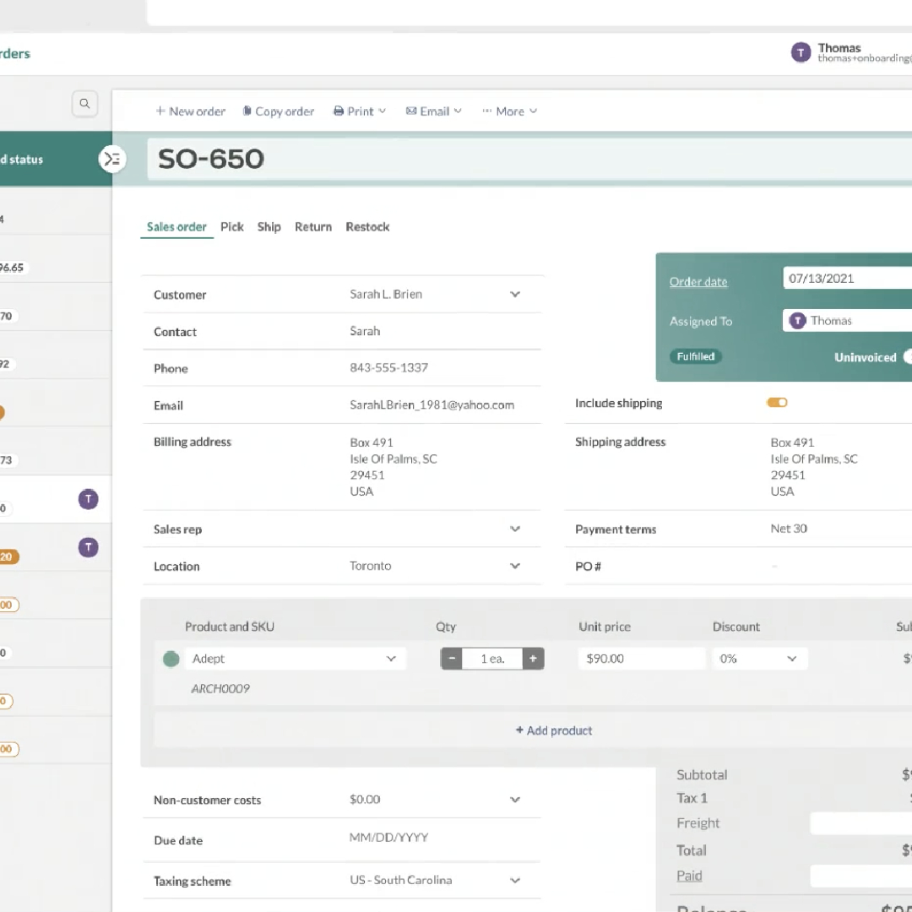Click the Thomas avatar in the Assigned To field
Image resolution: width=912 pixels, height=912 pixels.
[797, 320]
